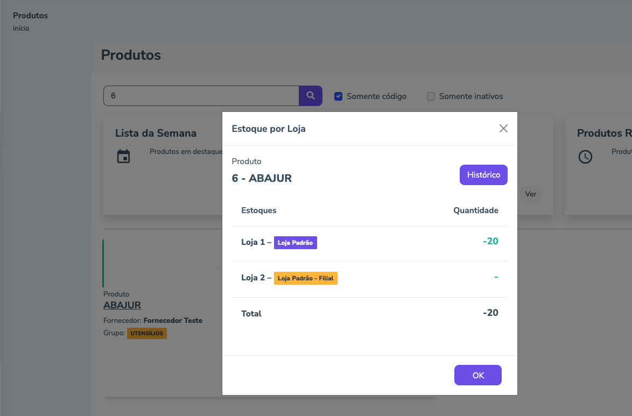Viewport: 632px width, 416px height.
Task: Uncheck the Somente código checkbox
Action: (339, 96)
